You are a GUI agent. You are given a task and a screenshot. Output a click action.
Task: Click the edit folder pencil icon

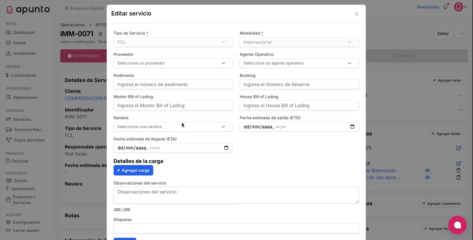coord(459,148)
